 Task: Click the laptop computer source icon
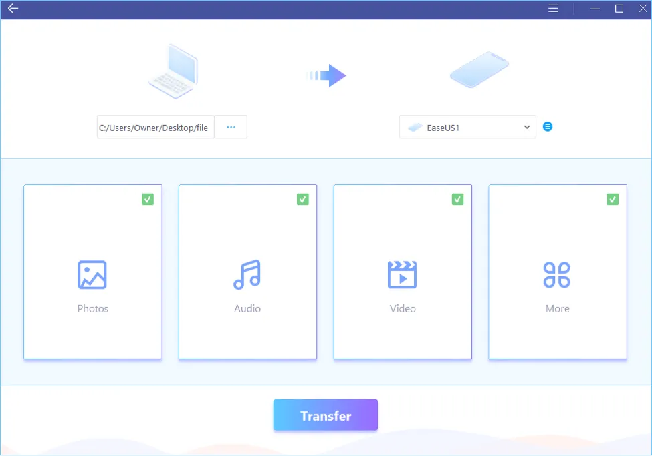point(173,72)
